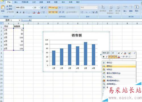Click the chart title 销售额
Screen dimensions: 142x102
pos(77,35)
